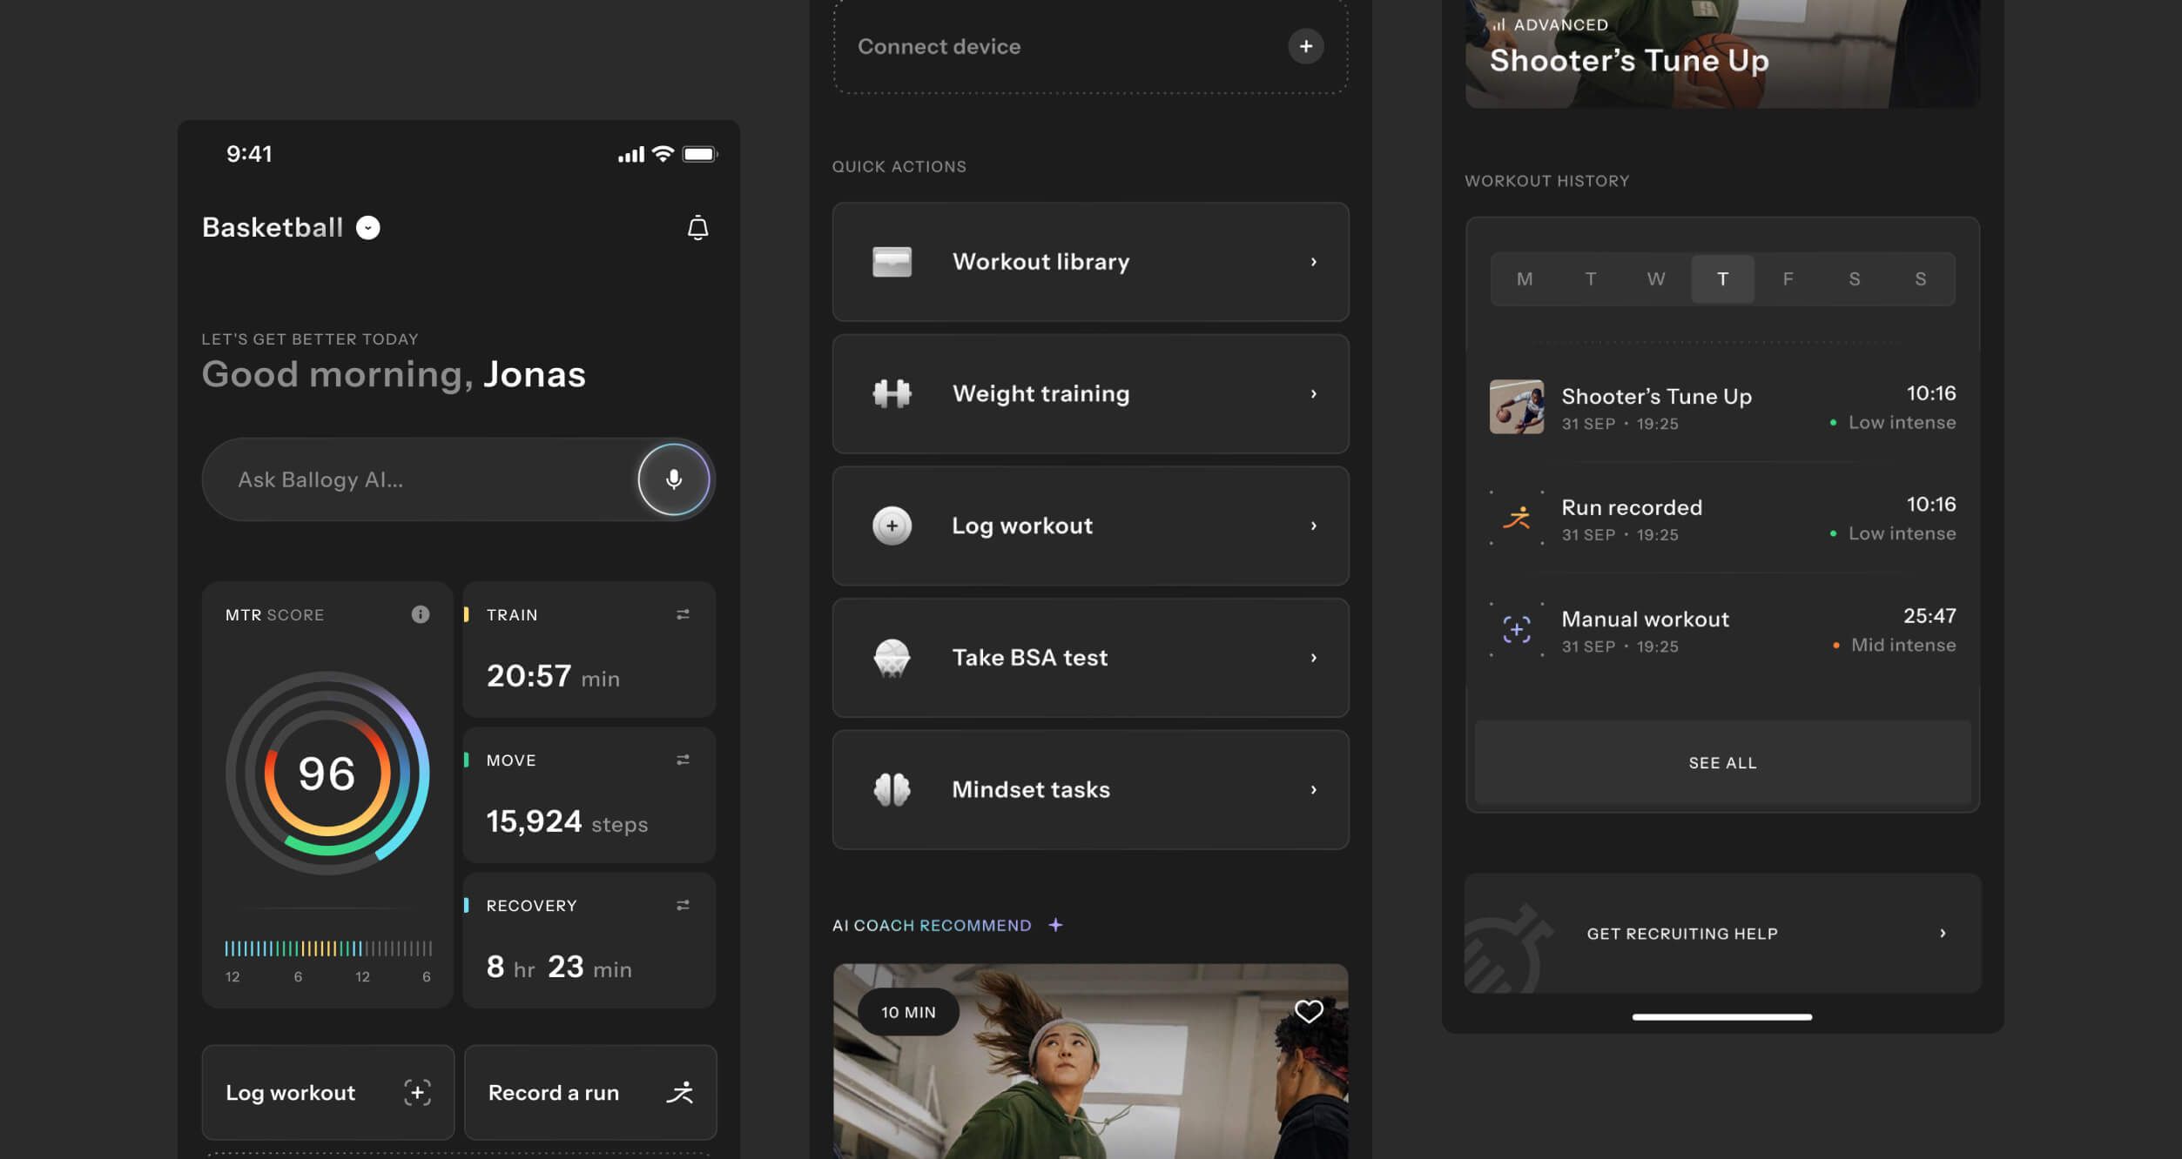Open GET RECRUITING HELP
2182x1159 pixels.
[1722, 933]
